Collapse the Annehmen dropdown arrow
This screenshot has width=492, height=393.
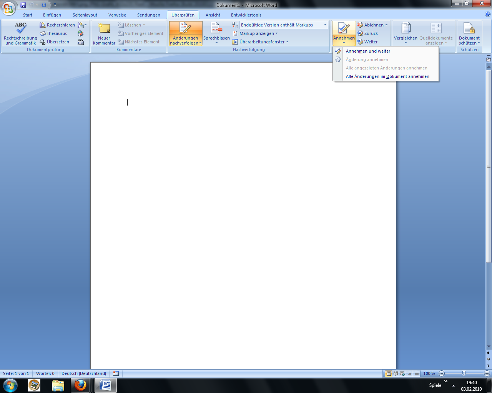pyautogui.click(x=344, y=43)
